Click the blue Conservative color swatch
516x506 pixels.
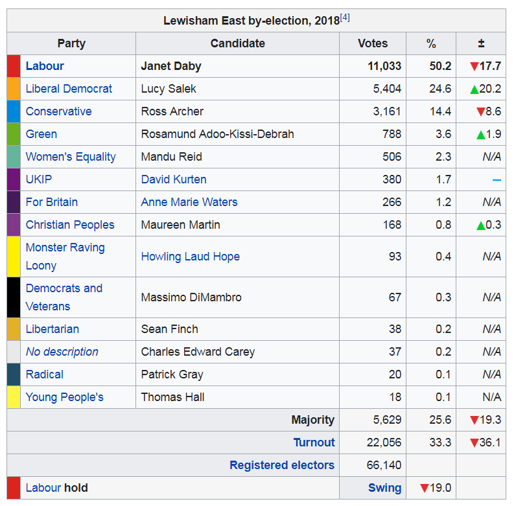[x=14, y=111]
